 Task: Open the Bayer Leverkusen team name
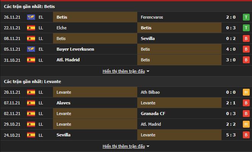pyautogui.click(x=75, y=49)
